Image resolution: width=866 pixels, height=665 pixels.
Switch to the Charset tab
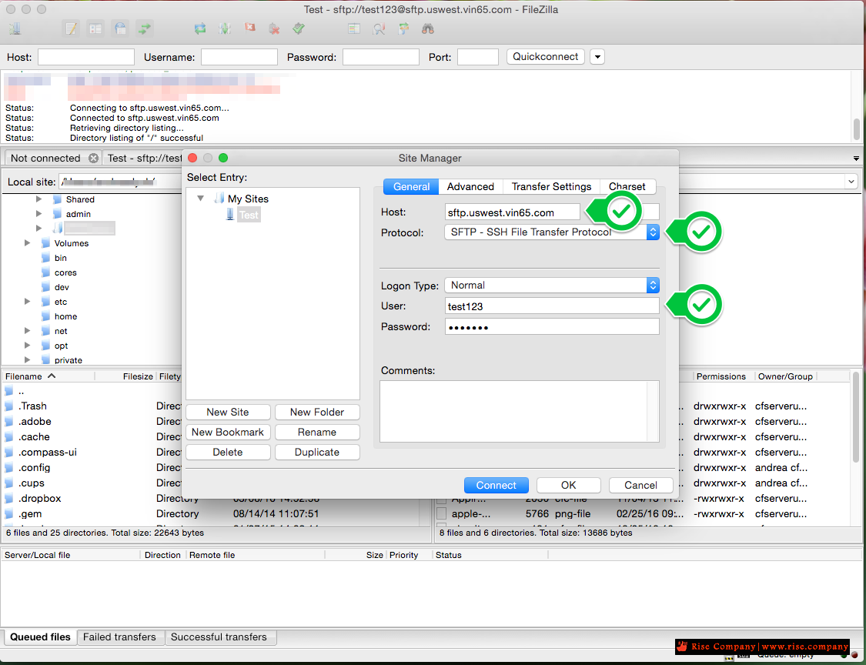(627, 187)
